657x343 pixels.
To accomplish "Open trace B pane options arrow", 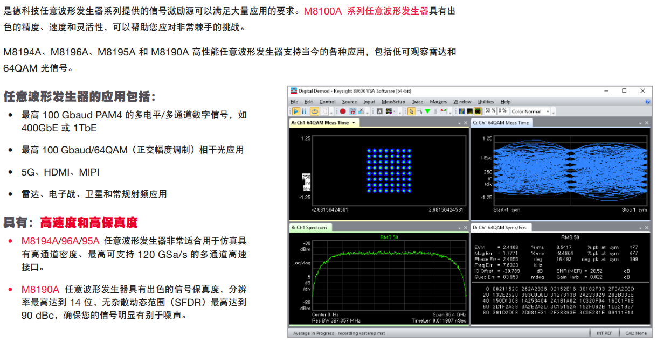I will click(459, 227).
